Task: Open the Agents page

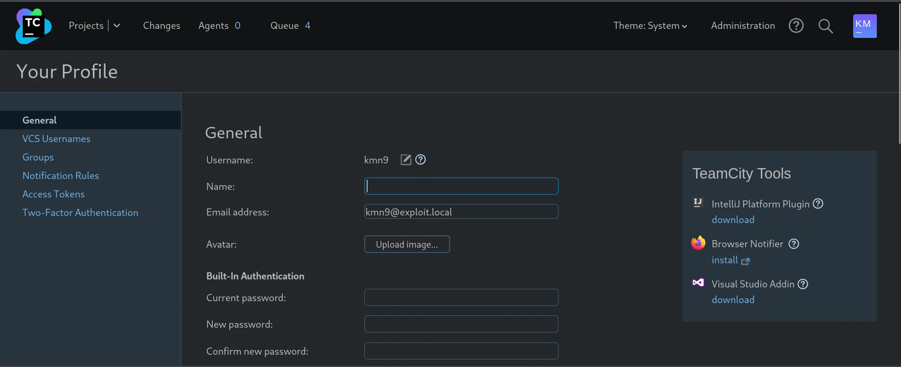Action: coord(213,26)
